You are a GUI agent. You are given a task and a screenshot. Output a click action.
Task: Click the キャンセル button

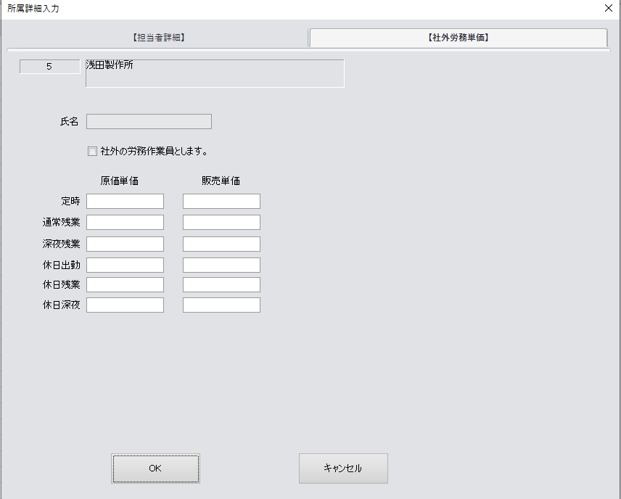[x=343, y=469]
